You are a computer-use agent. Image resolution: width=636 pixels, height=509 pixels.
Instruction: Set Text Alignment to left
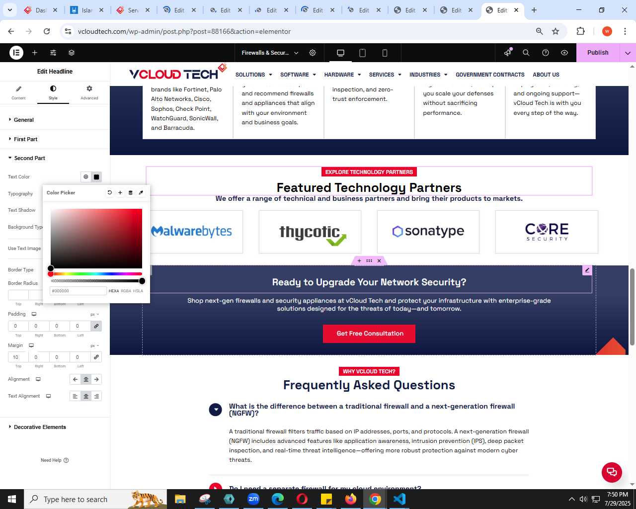pos(75,396)
